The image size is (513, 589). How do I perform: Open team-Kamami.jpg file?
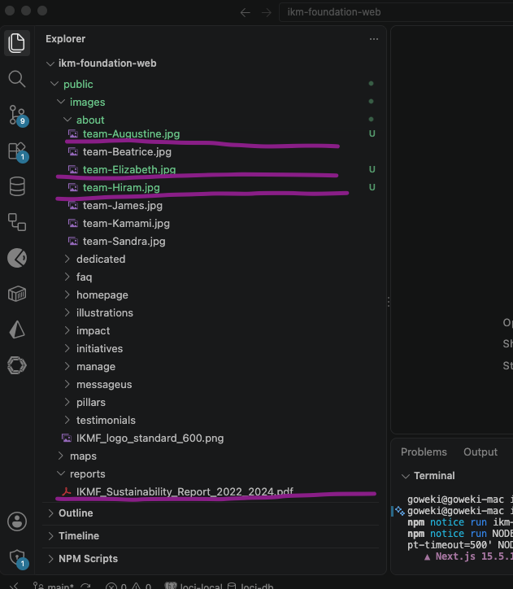(126, 224)
